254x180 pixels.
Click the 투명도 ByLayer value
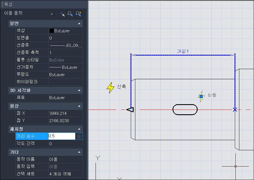65,75
